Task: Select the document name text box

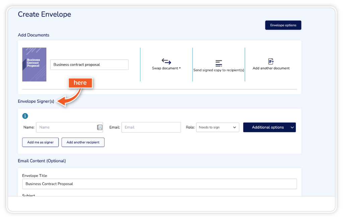Action: [89, 65]
